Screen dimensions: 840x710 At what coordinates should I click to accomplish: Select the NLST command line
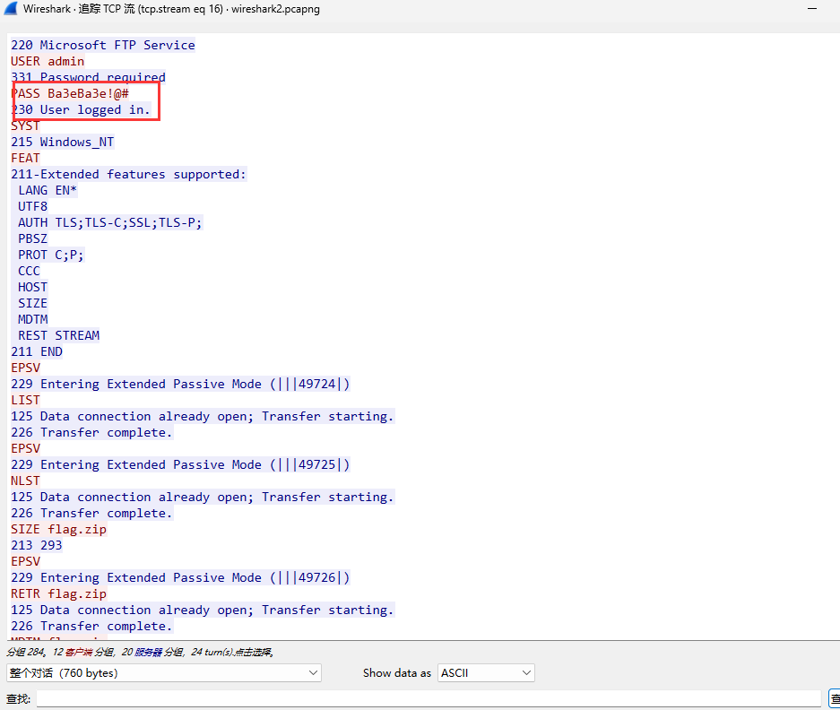click(25, 481)
